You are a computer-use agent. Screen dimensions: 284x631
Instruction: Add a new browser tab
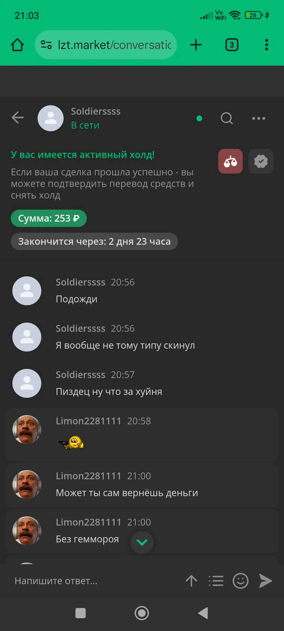click(196, 45)
